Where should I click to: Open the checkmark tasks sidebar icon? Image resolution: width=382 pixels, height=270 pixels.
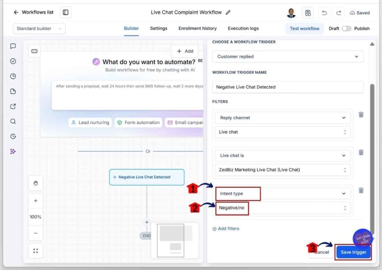(13, 61)
